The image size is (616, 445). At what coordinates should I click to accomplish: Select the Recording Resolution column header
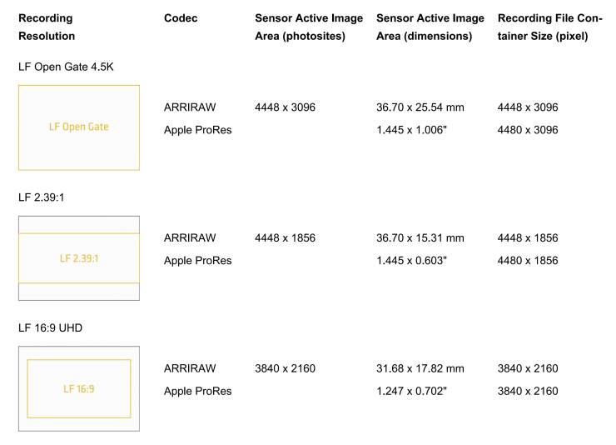coord(47,27)
